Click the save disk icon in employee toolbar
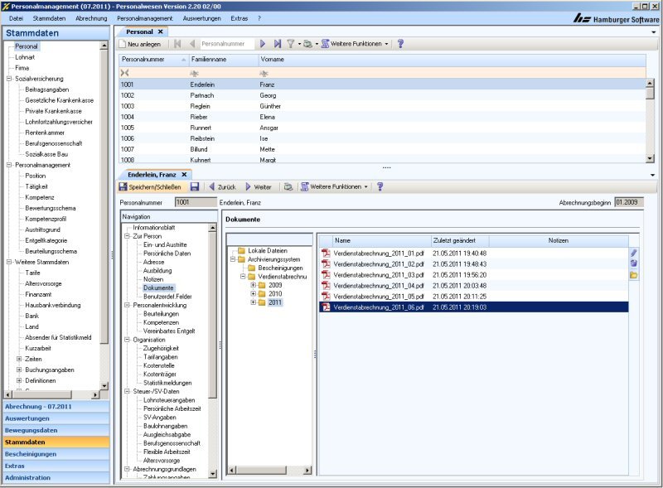Viewport: 663px width, 488px height. pos(194,187)
